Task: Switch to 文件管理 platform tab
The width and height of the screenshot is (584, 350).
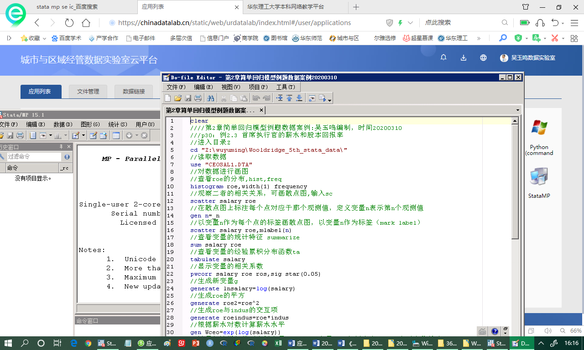Action: [x=88, y=91]
